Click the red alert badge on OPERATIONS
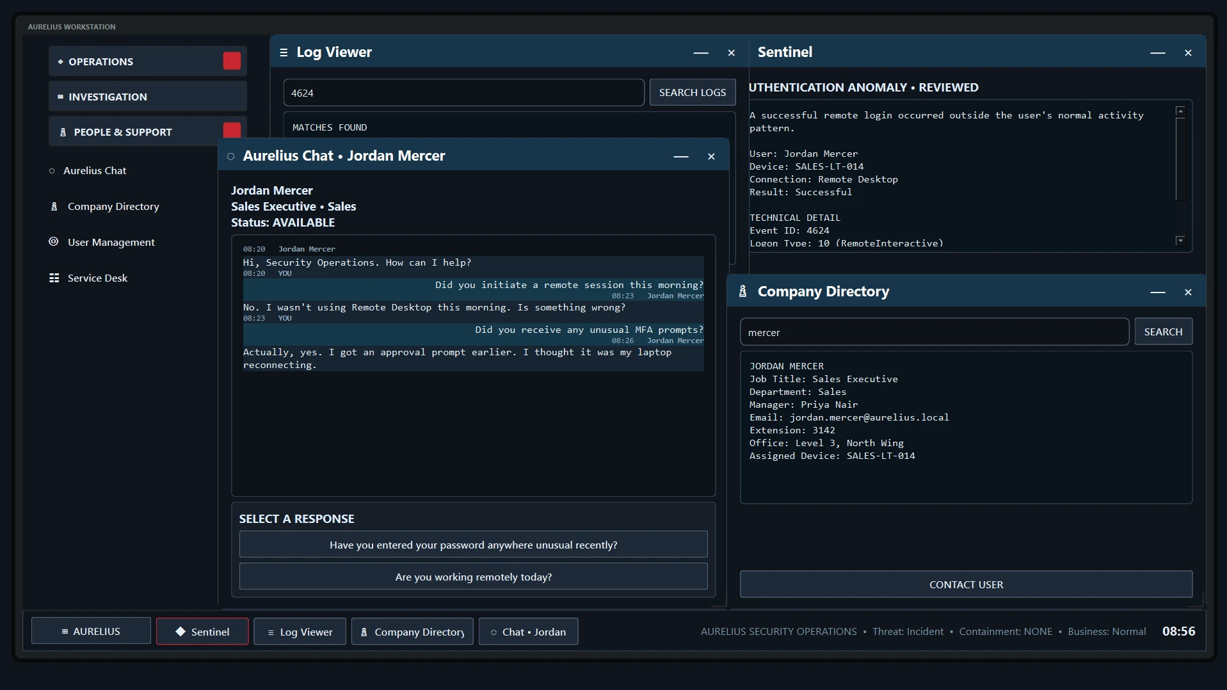The image size is (1227, 690). click(x=232, y=61)
